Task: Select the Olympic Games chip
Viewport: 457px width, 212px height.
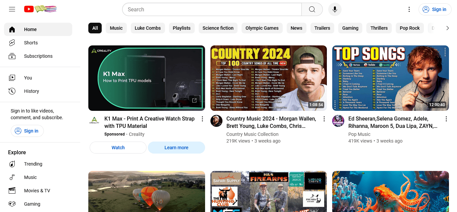Action: point(262,28)
